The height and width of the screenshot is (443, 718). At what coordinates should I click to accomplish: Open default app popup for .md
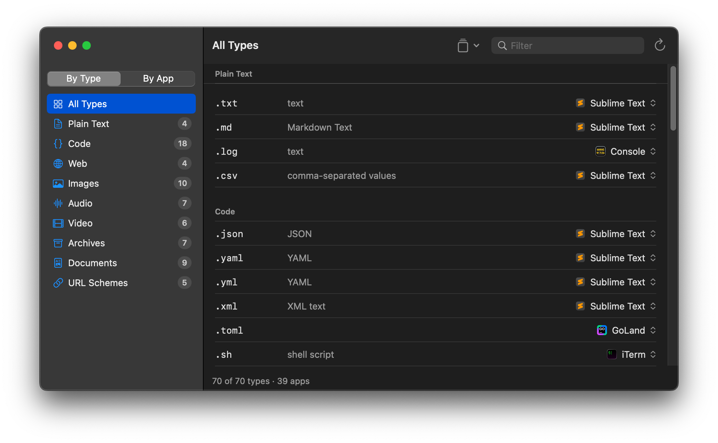point(616,127)
